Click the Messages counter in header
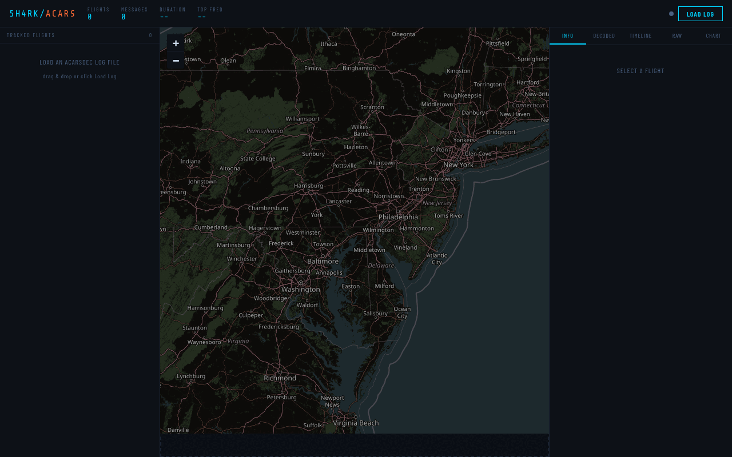This screenshot has height=457, width=732. tap(134, 13)
